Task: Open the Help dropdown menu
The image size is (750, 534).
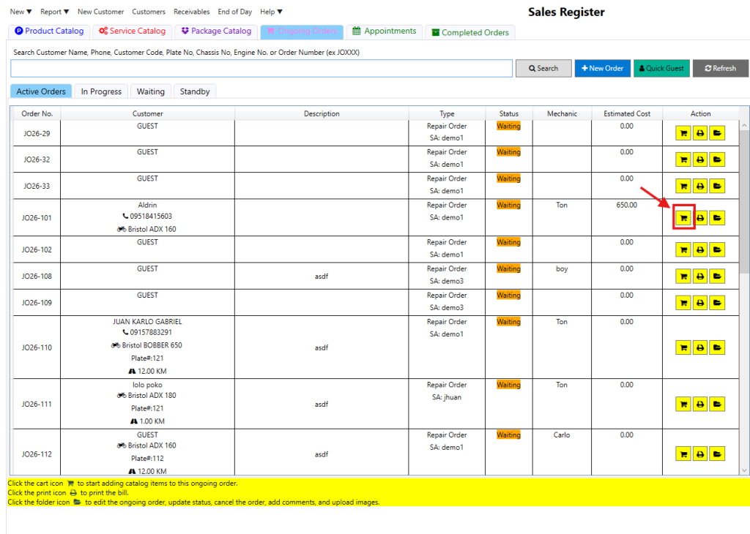Action: pos(271,12)
